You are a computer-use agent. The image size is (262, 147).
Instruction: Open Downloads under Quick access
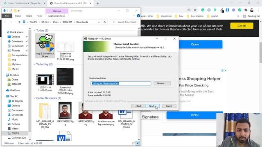(x=17, y=41)
